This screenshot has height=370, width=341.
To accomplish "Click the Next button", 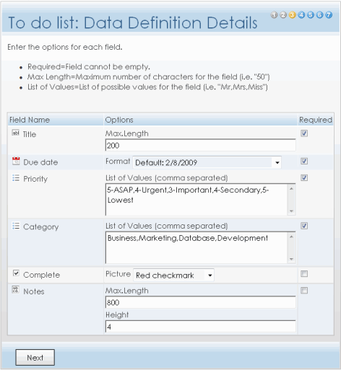I will point(35,358).
